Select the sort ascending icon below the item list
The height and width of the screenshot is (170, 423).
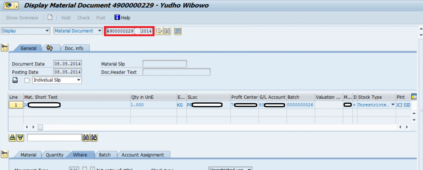(12, 138)
